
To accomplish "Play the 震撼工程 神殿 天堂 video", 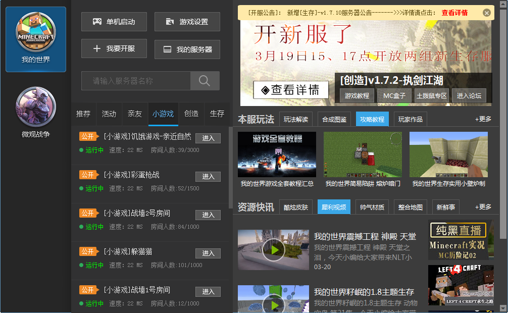I will pyautogui.click(x=273, y=250).
